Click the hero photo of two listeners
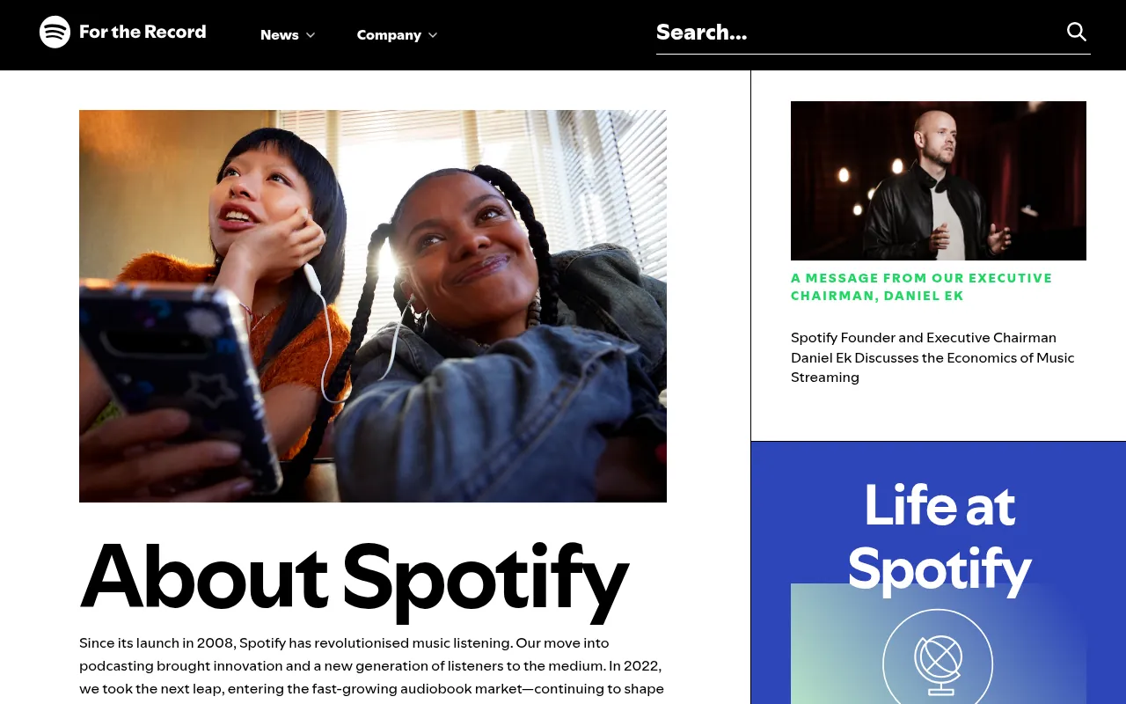 tap(373, 306)
